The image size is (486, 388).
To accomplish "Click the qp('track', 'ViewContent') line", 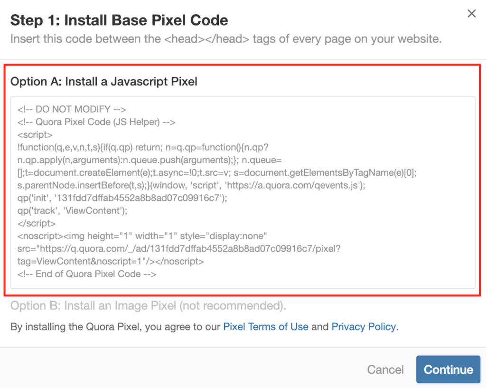I will point(72,211).
